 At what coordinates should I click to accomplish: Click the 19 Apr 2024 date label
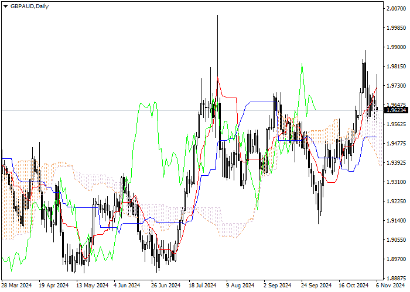54,286
